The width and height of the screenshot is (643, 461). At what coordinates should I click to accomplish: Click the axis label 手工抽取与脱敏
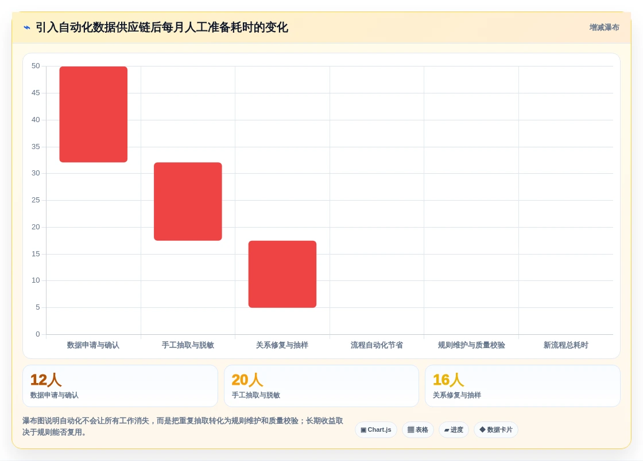[x=188, y=345]
